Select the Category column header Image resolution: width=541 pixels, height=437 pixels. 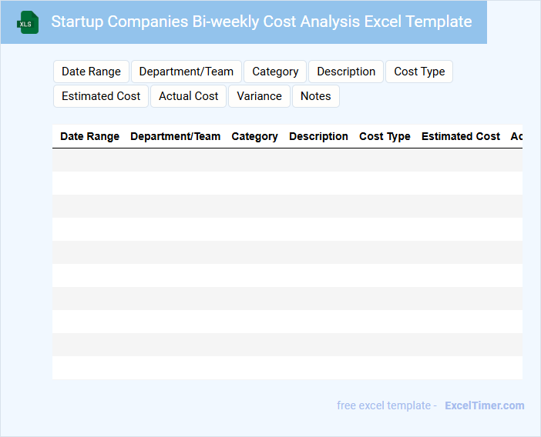click(254, 136)
